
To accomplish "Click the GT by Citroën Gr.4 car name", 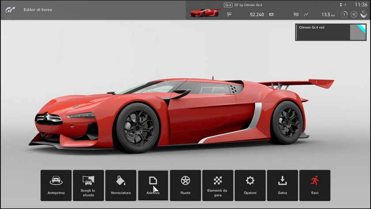I will point(248,5).
